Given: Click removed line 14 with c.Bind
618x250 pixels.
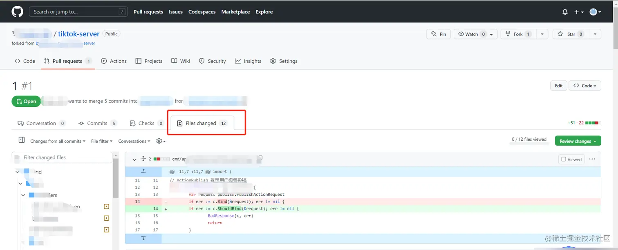Looking at the screenshot, I should coord(363,201).
